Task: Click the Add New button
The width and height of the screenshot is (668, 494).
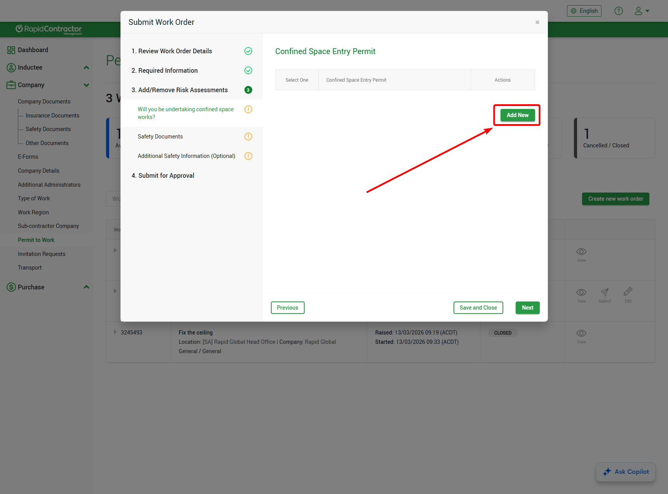Action: pos(517,115)
